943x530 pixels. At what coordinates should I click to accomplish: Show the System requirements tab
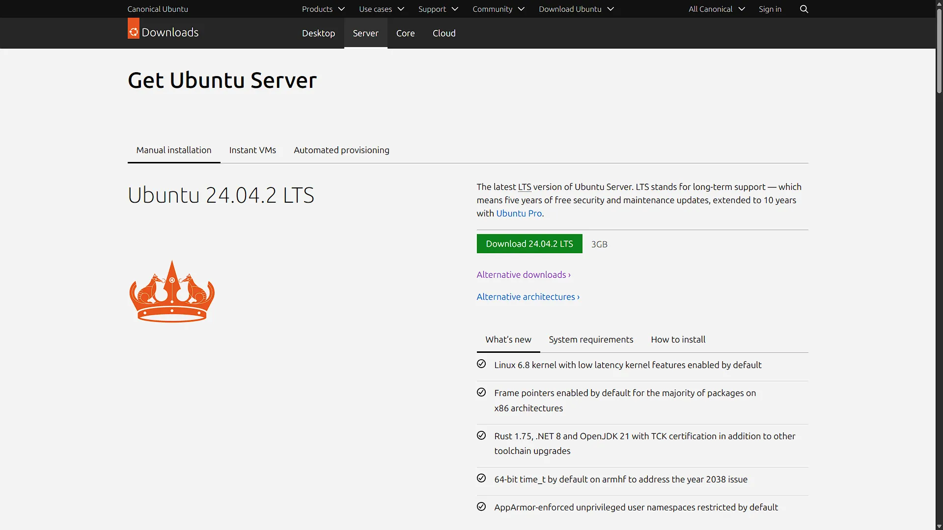[591, 340]
